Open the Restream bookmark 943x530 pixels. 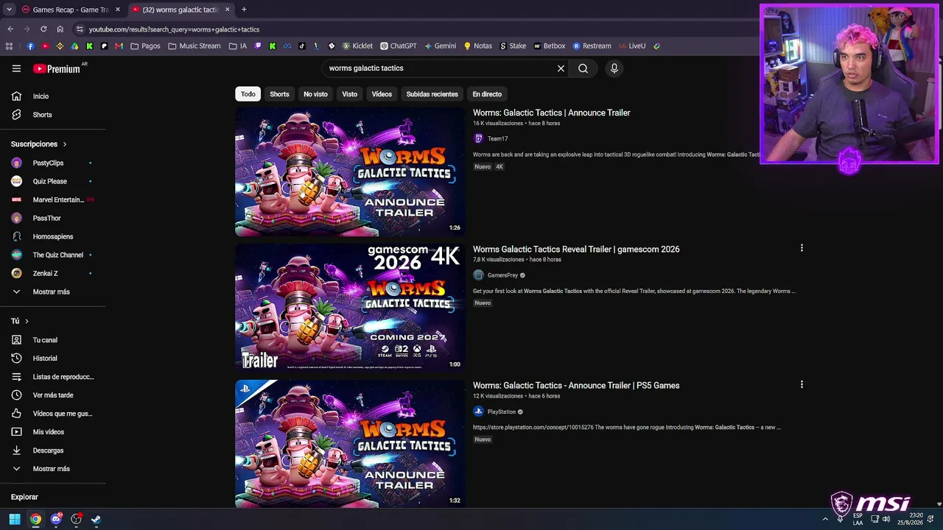(592, 46)
